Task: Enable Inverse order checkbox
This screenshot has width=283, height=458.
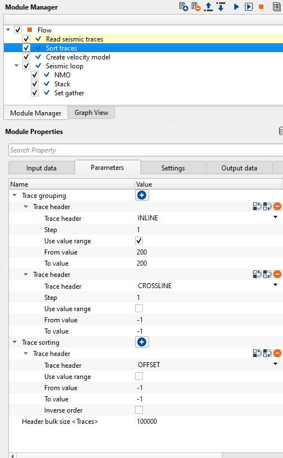Action: pyautogui.click(x=139, y=410)
